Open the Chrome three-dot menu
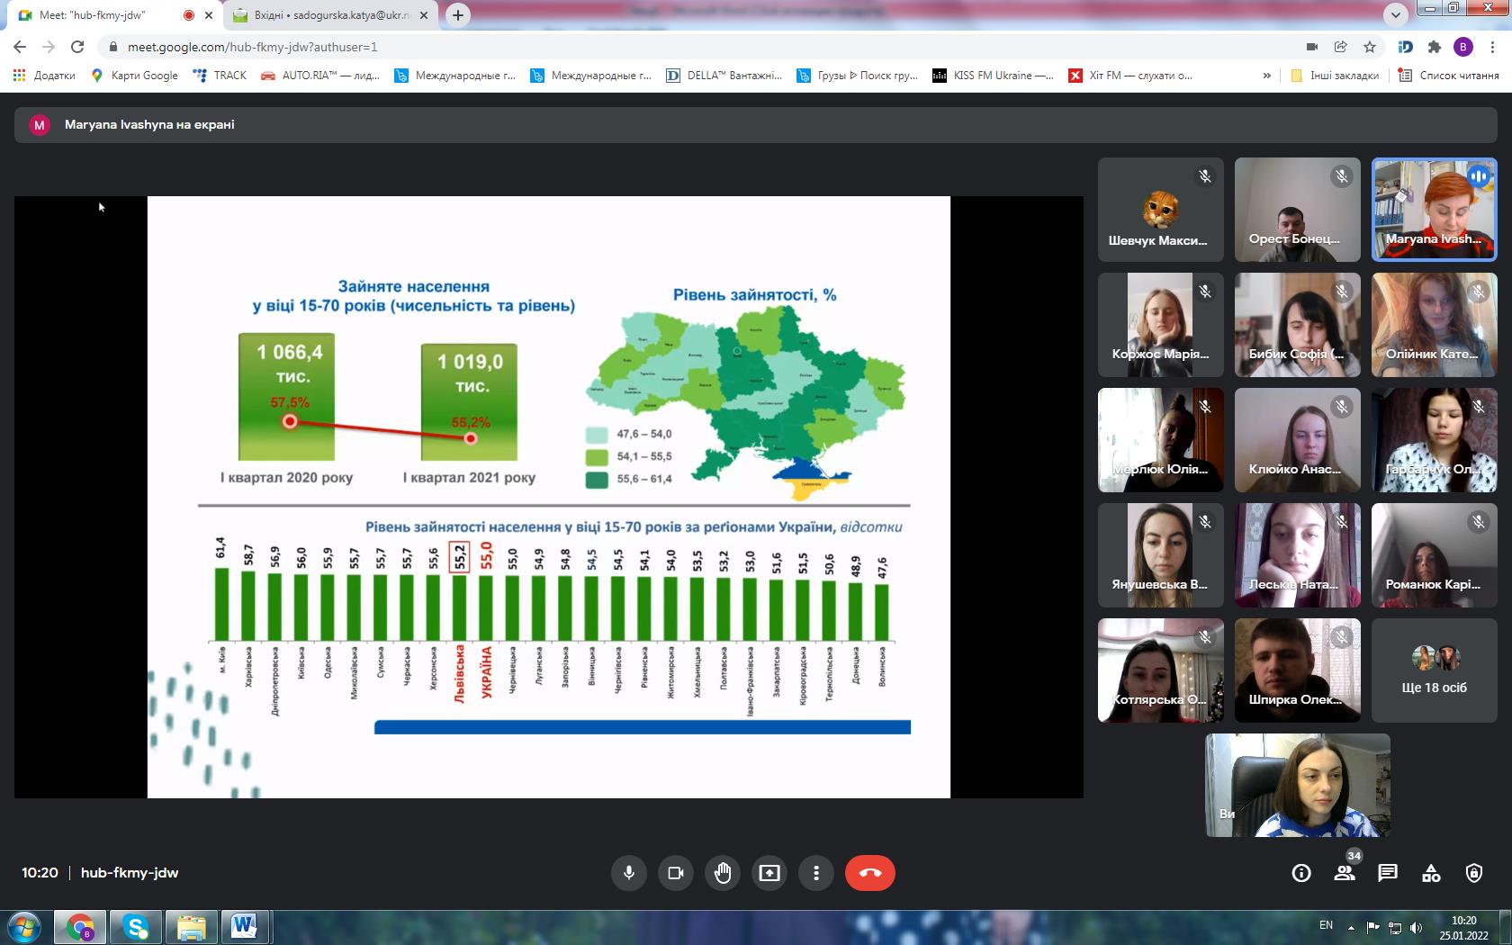 pos(1494,47)
